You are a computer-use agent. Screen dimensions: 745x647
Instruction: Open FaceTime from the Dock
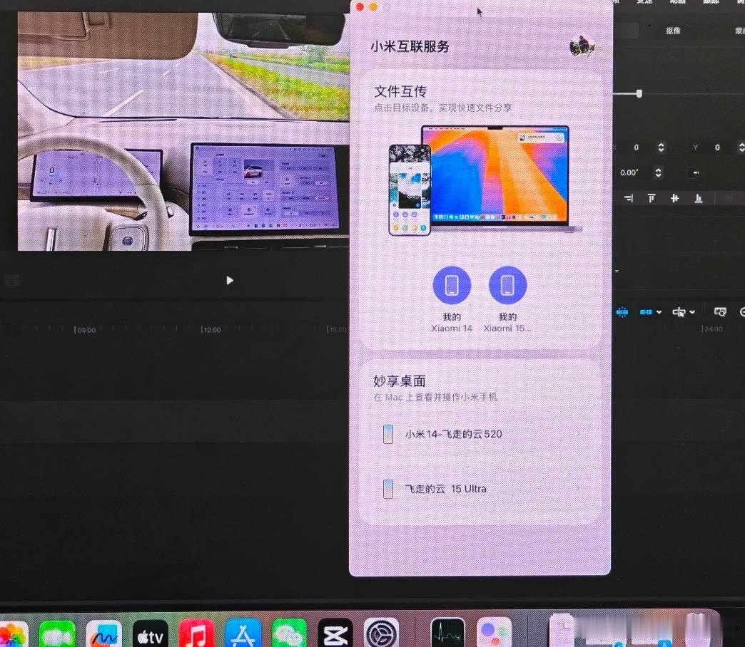(x=58, y=633)
